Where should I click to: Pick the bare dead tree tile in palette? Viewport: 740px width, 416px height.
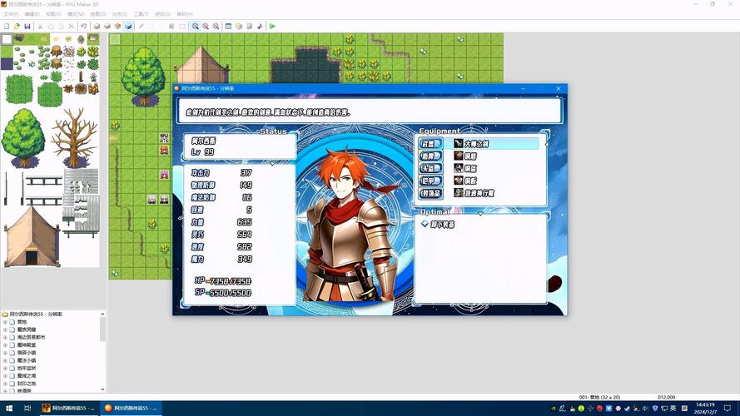[x=74, y=137]
